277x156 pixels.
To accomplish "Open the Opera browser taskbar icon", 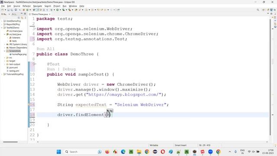I will point(163,152).
